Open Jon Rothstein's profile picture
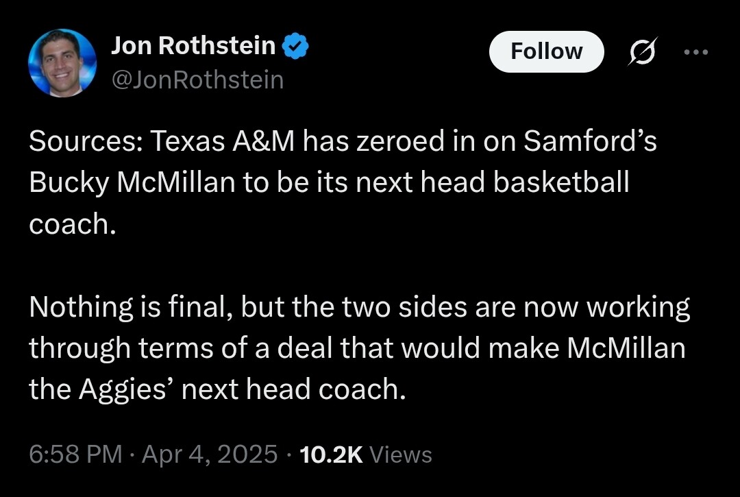 [x=62, y=62]
